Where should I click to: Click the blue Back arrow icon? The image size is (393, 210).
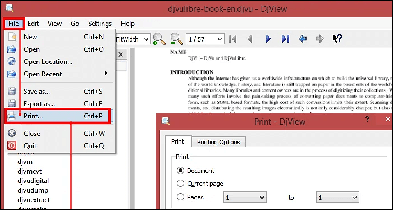tap(303, 39)
